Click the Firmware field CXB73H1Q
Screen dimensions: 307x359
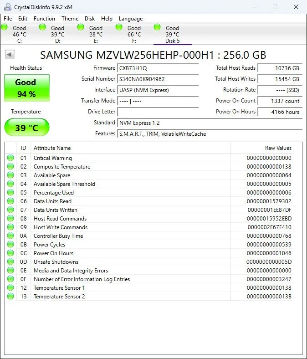[158, 68]
